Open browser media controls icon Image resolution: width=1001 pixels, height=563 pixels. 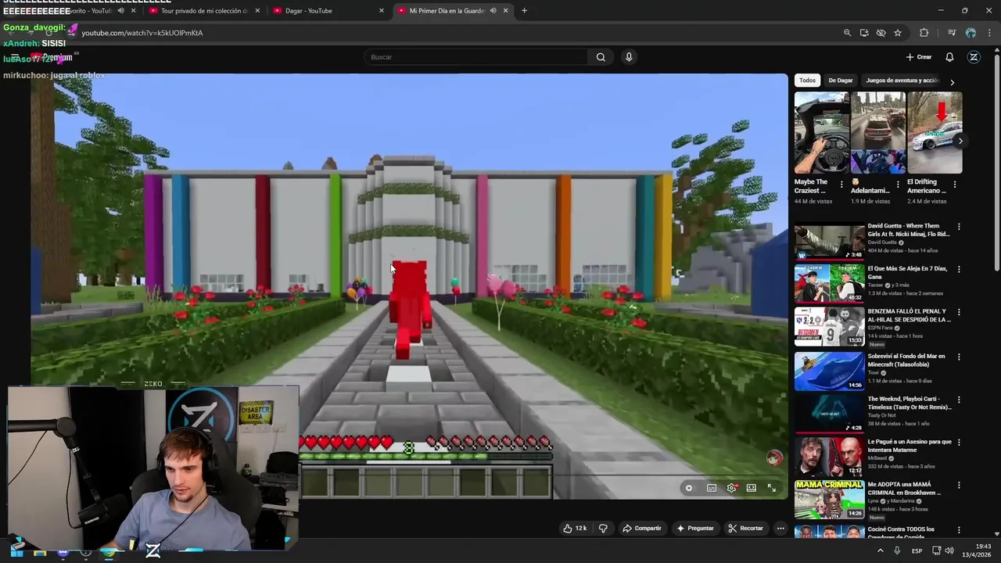click(952, 33)
